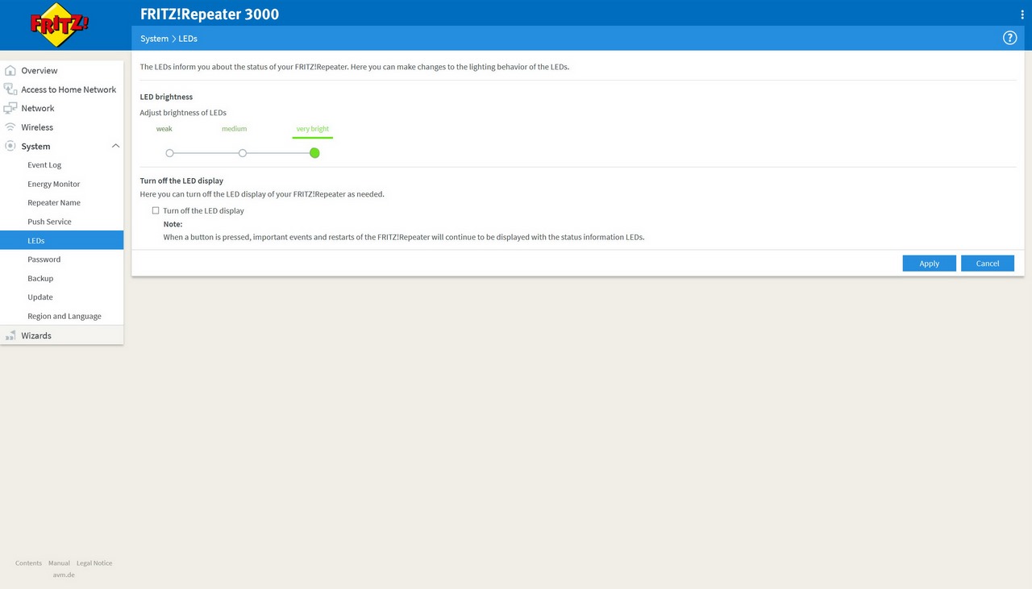Tick the Turn off the LED display checkbox

click(156, 210)
